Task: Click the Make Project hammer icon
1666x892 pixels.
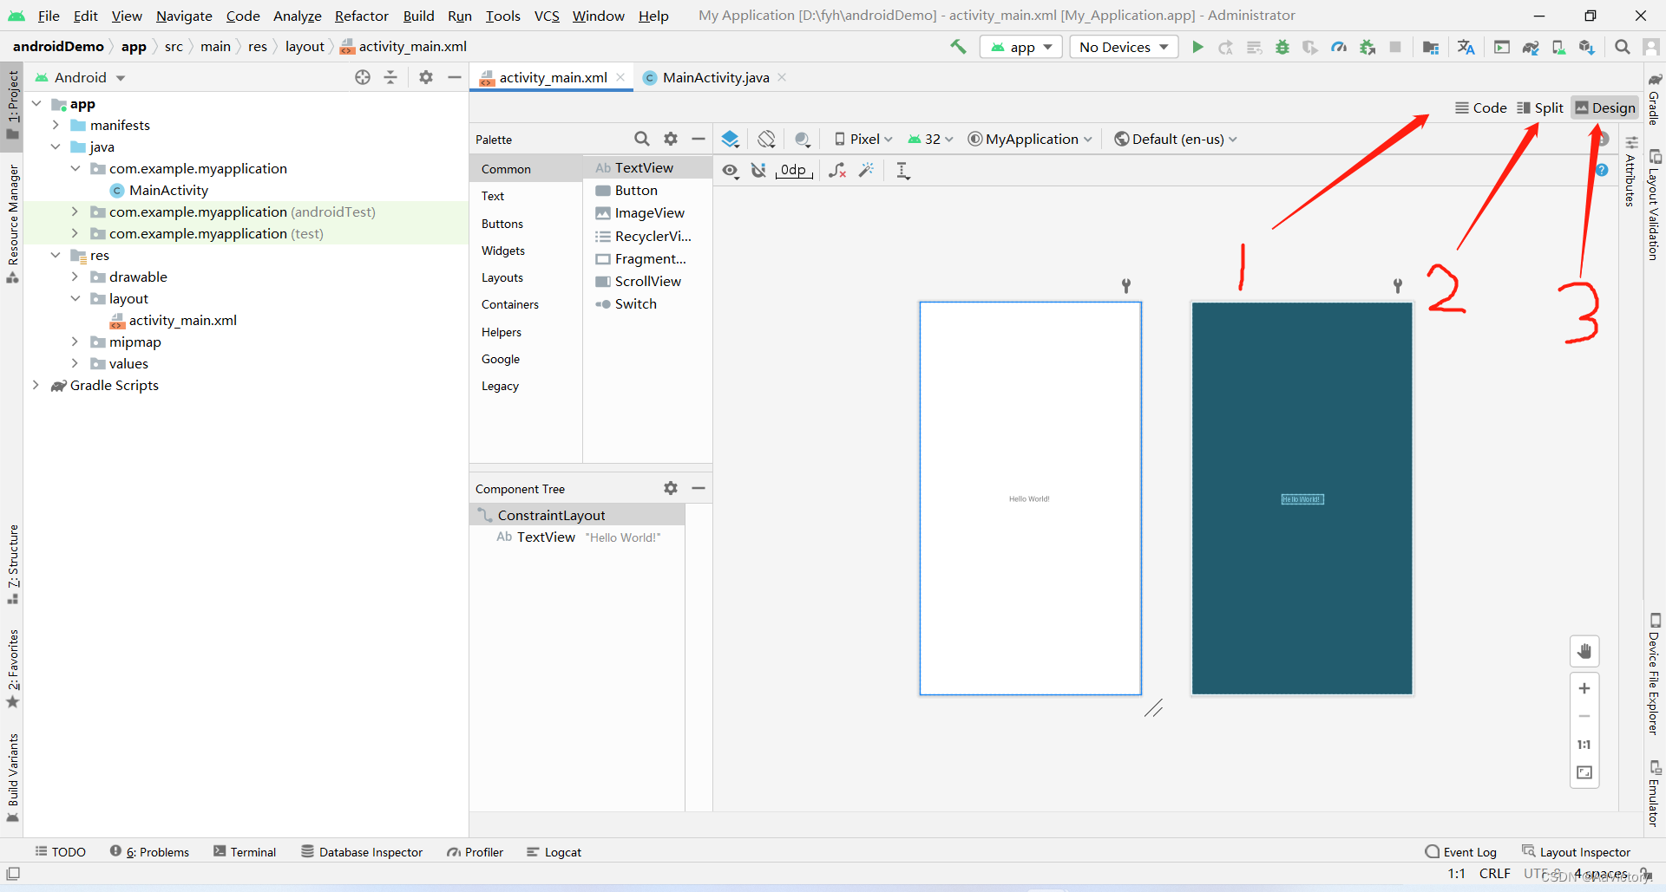Action: [x=958, y=47]
